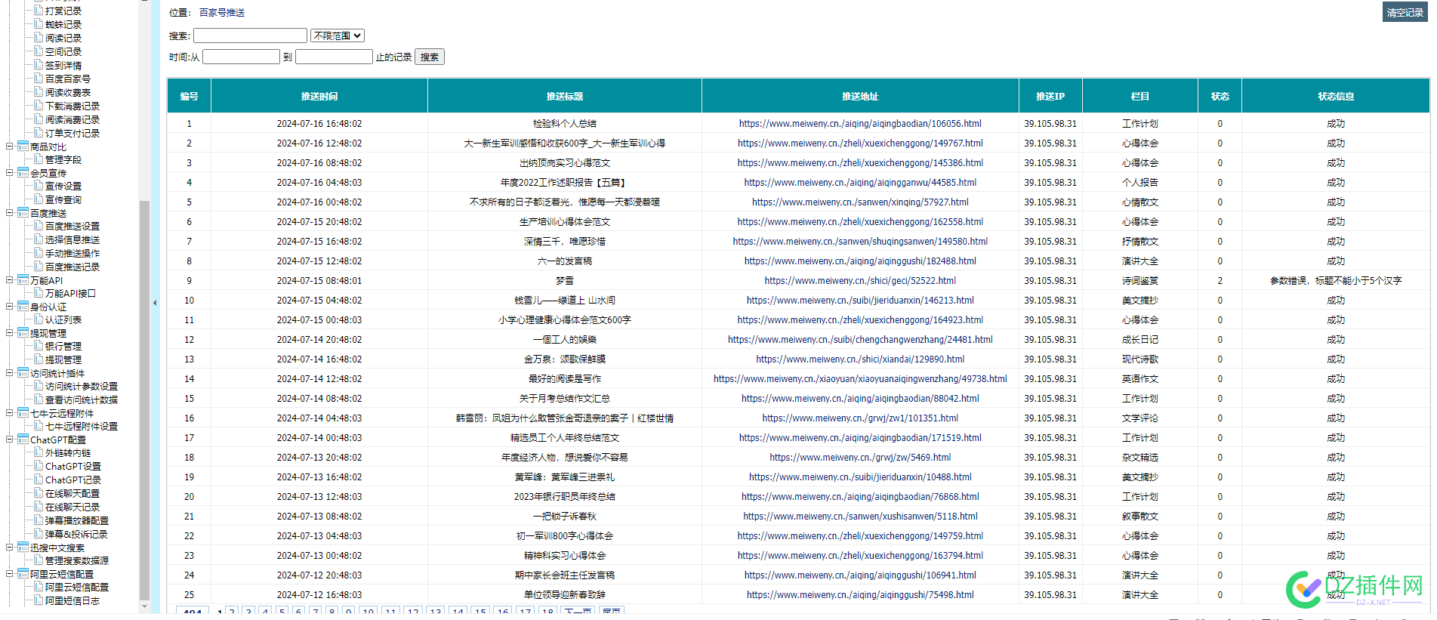
Task: Click the page icon beside 认证列表
Action: [x=39, y=319]
